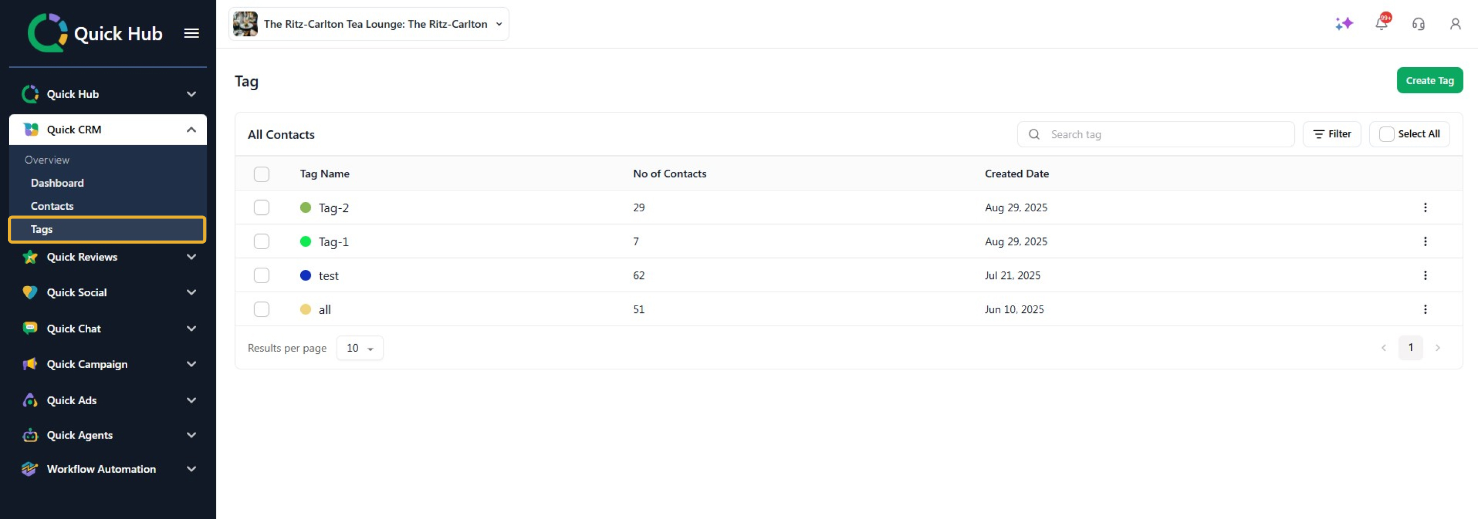
Task: Open three-dot menu for test row
Action: [1425, 275]
